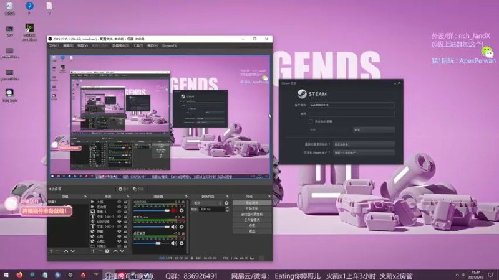Toggle visibility of the 图像 3 source
This screenshot has width=499, height=280.
119,212
